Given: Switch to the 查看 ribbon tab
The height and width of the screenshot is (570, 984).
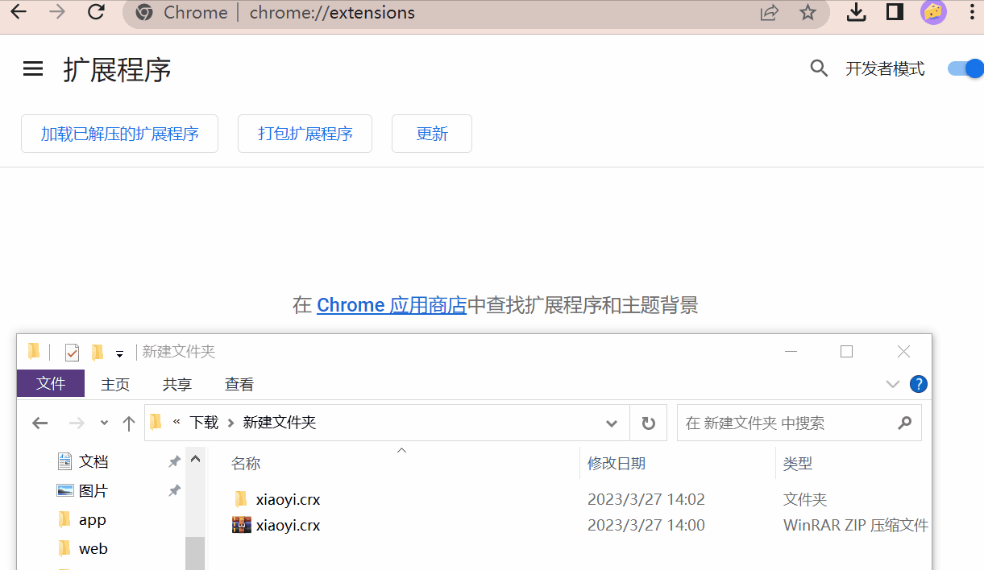Looking at the screenshot, I should click(239, 385).
